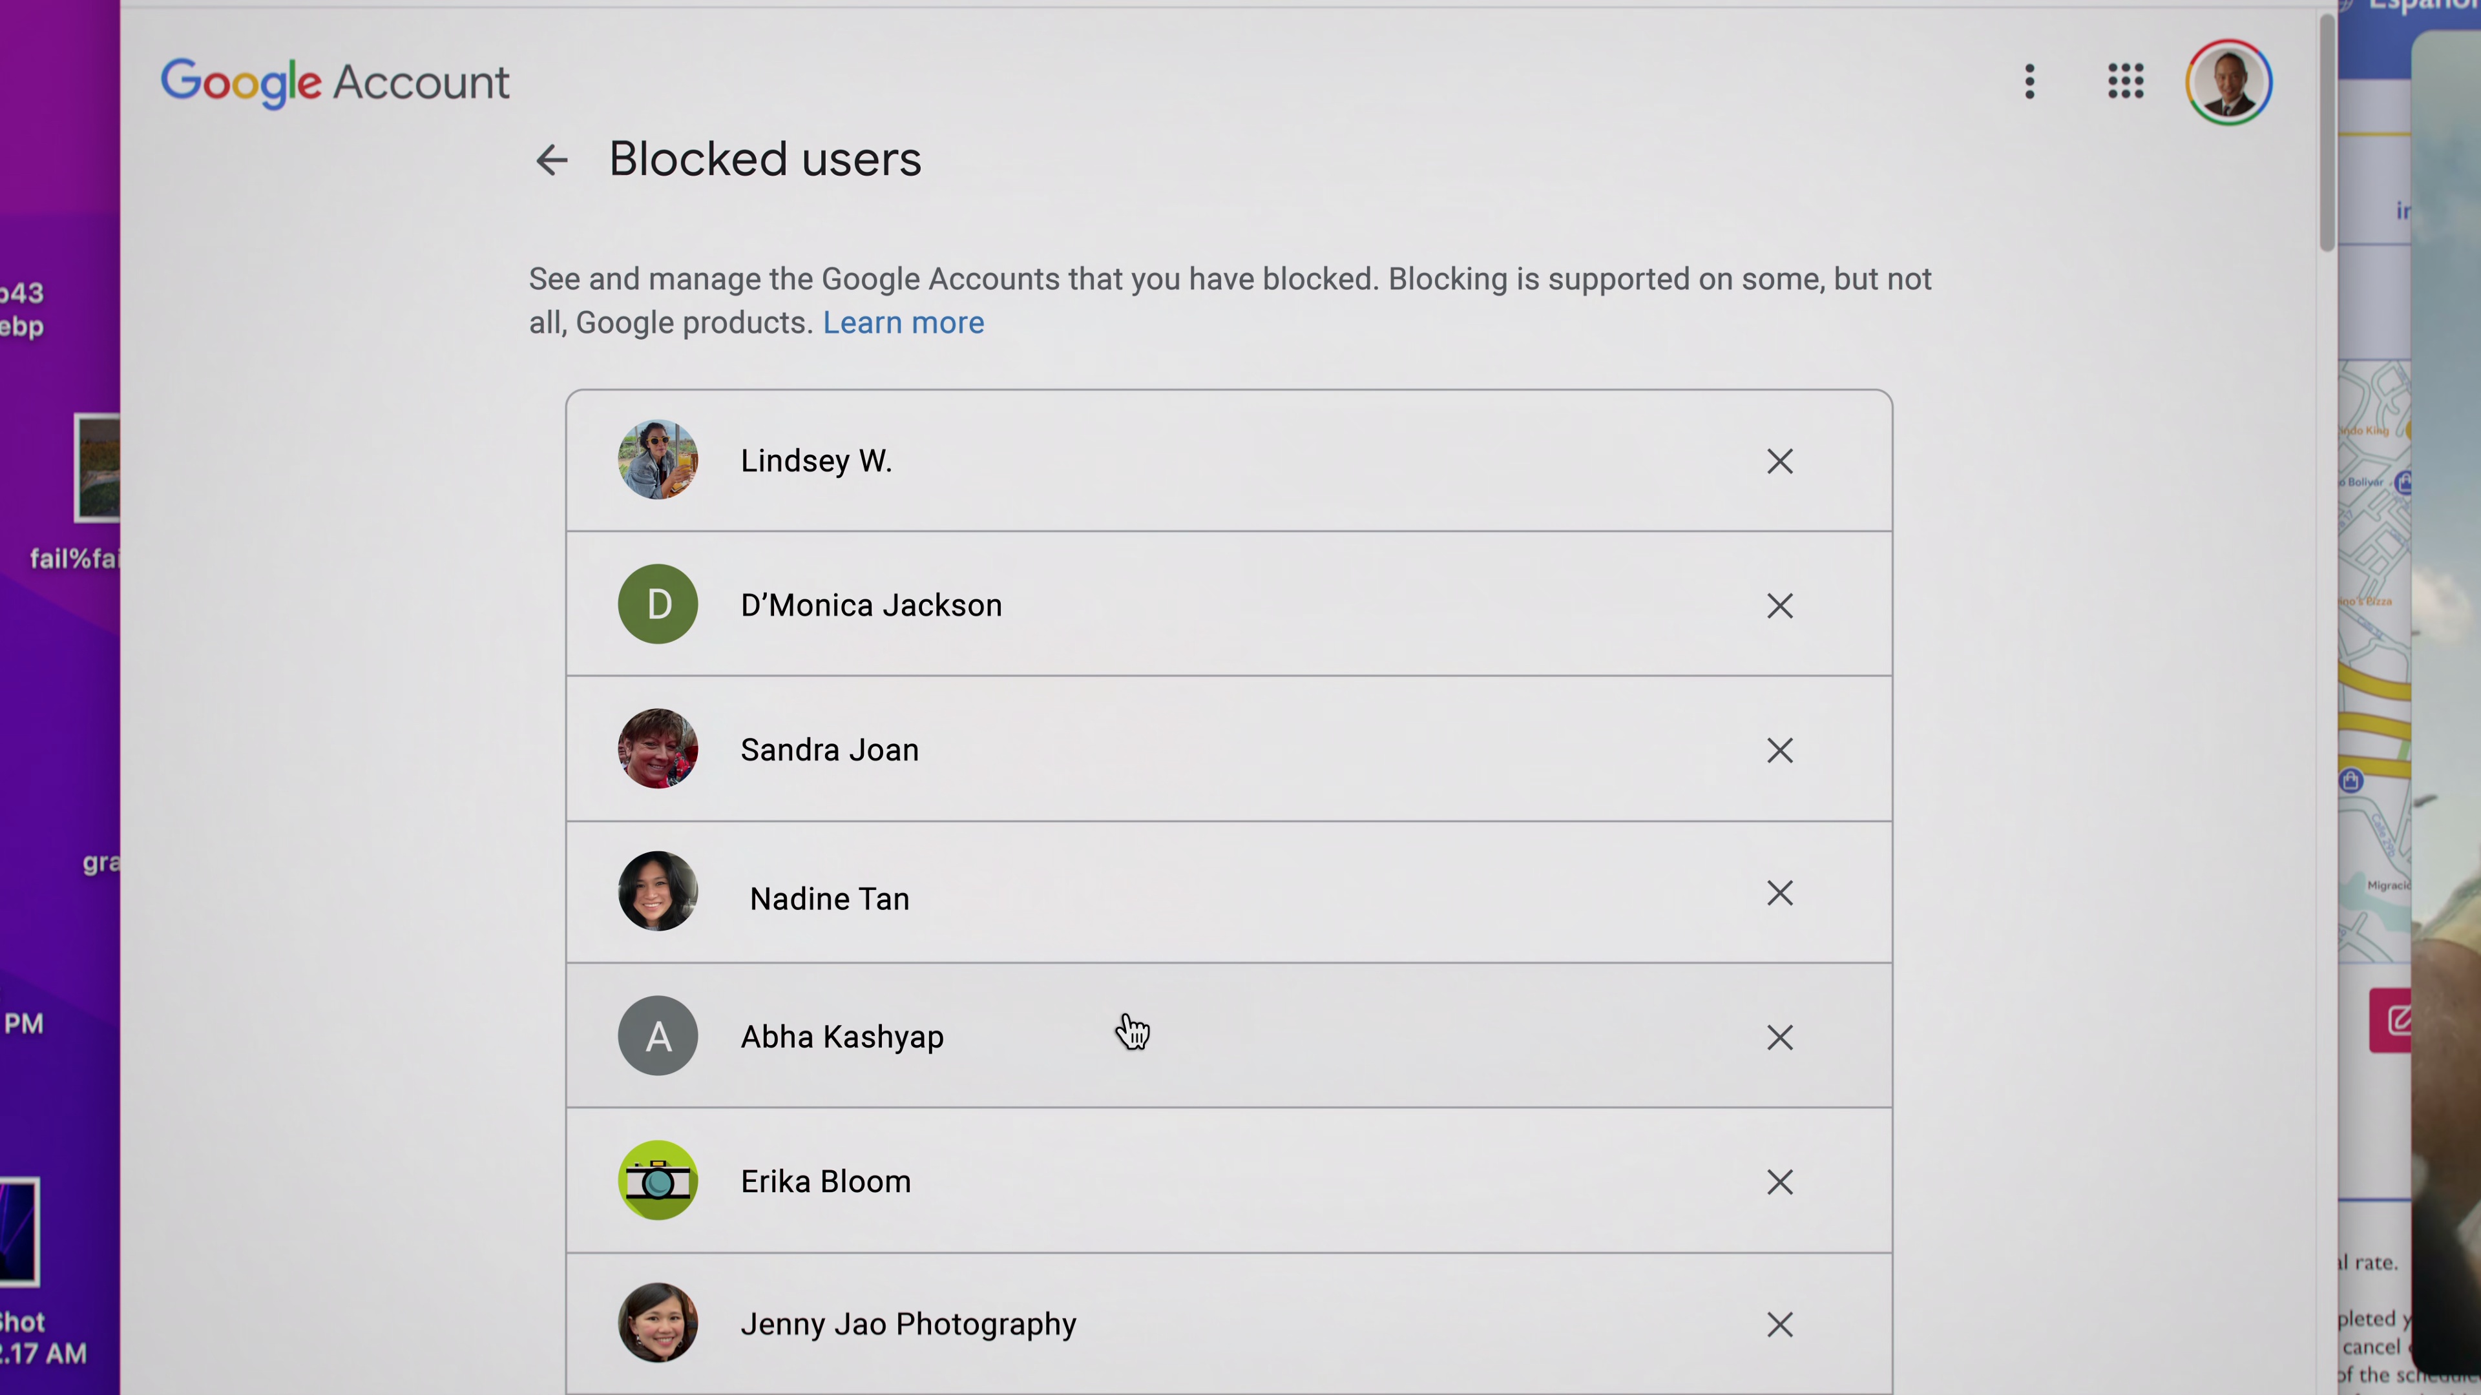
Task: Unblock Jenny Jao Photography with X
Action: click(x=1779, y=1324)
